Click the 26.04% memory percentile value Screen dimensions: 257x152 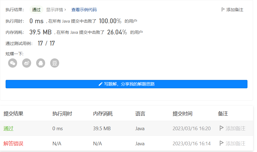[x=117, y=32]
